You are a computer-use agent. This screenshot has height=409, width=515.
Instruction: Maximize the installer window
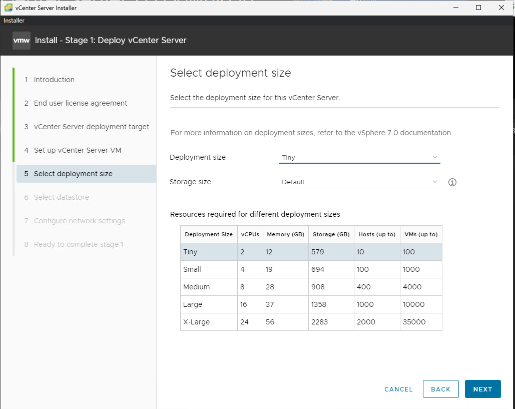click(x=478, y=8)
